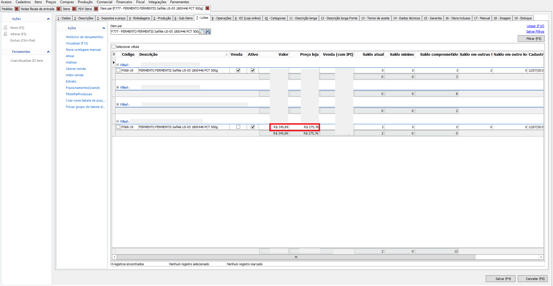
Task: Collapse the Ferramentas section
Action: (x=48, y=52)
